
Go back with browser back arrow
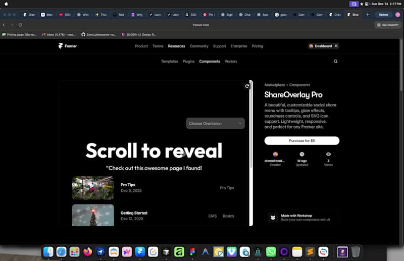[4, 25]
